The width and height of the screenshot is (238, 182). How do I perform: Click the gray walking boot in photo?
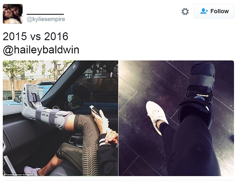[x=45, y=107]
